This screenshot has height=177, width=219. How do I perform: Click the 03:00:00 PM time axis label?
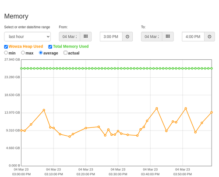(21, 174)
